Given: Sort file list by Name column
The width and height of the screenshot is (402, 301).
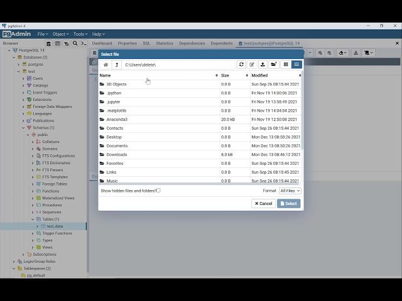Looking at the screenshot, I should click(x=159, y=75).
